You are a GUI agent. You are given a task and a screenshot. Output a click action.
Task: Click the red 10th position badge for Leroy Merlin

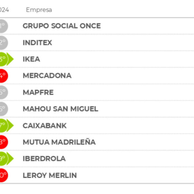[4, 175]
